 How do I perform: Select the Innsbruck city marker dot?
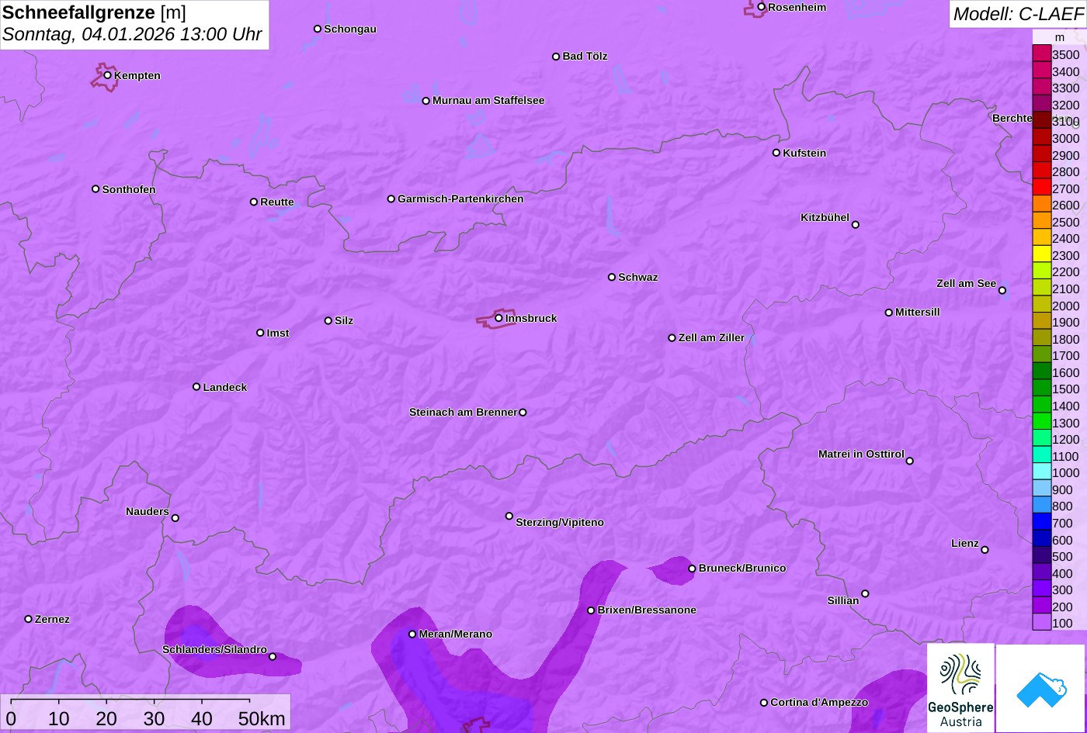point(498,318)
